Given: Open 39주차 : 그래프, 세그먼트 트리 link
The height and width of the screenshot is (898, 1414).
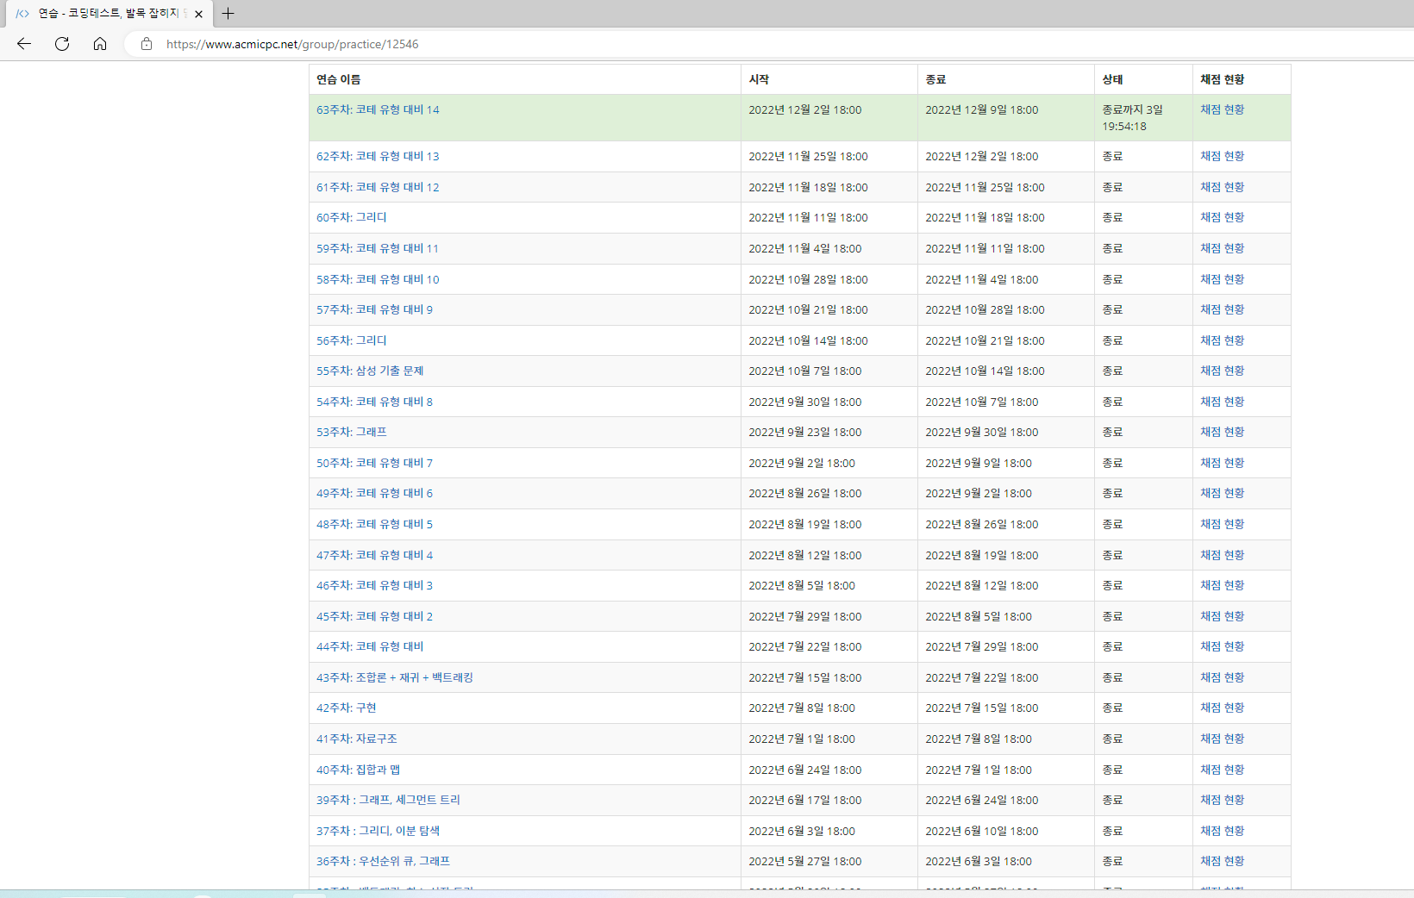Looking at the screenshot, I should click(x=388, y=801).
